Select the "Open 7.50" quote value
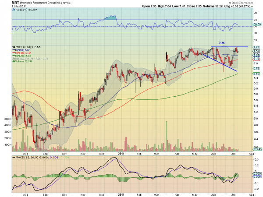The image size is (263, 197). click(149, 6)
